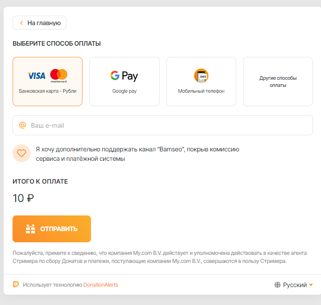This screenshot has height=305, width=321.
Task: Toggle the heart icon to cover commission
Action: (22, 153)
